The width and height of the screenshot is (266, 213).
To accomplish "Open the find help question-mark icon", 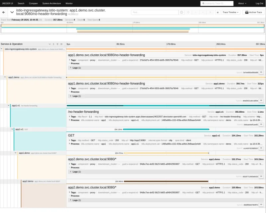I will 182,12.
